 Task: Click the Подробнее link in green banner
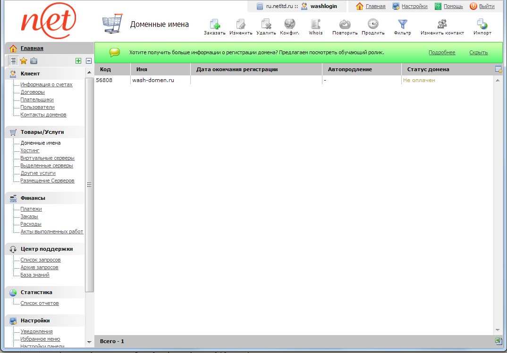(x=442, y=52)
